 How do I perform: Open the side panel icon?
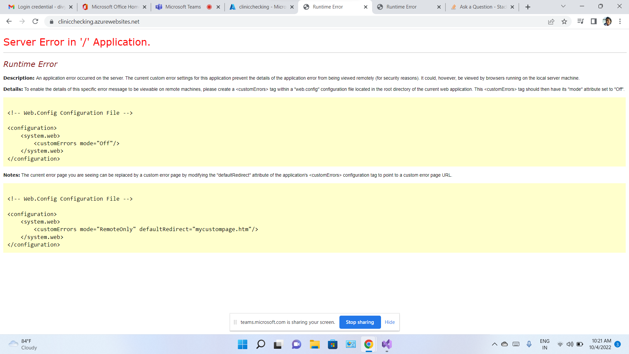tap(594, 22)
